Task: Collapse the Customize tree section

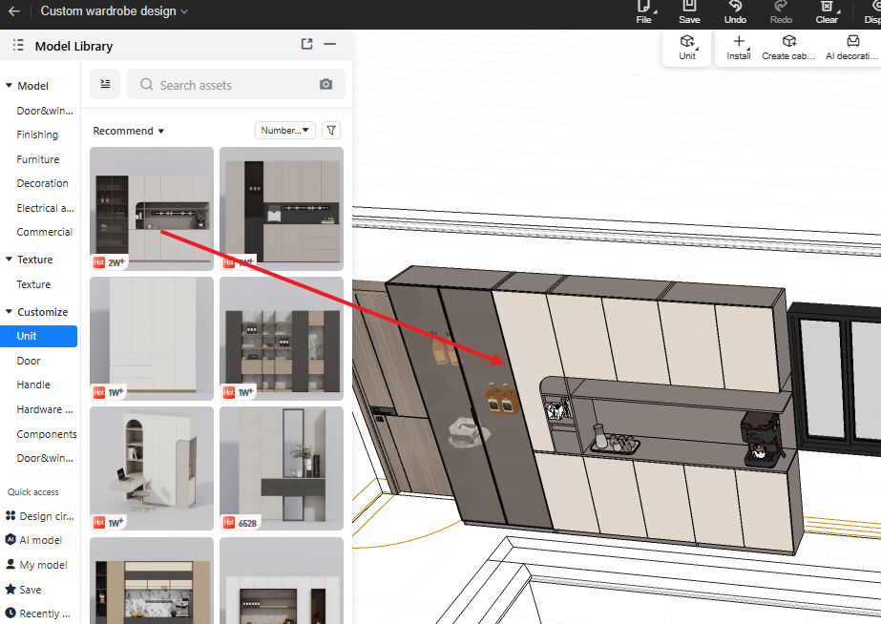Action: click(9, 312)
